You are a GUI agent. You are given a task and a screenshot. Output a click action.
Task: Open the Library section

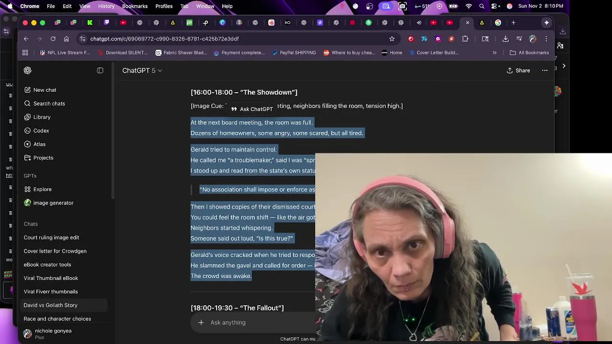pyautogui.click(x=42, y=117)
